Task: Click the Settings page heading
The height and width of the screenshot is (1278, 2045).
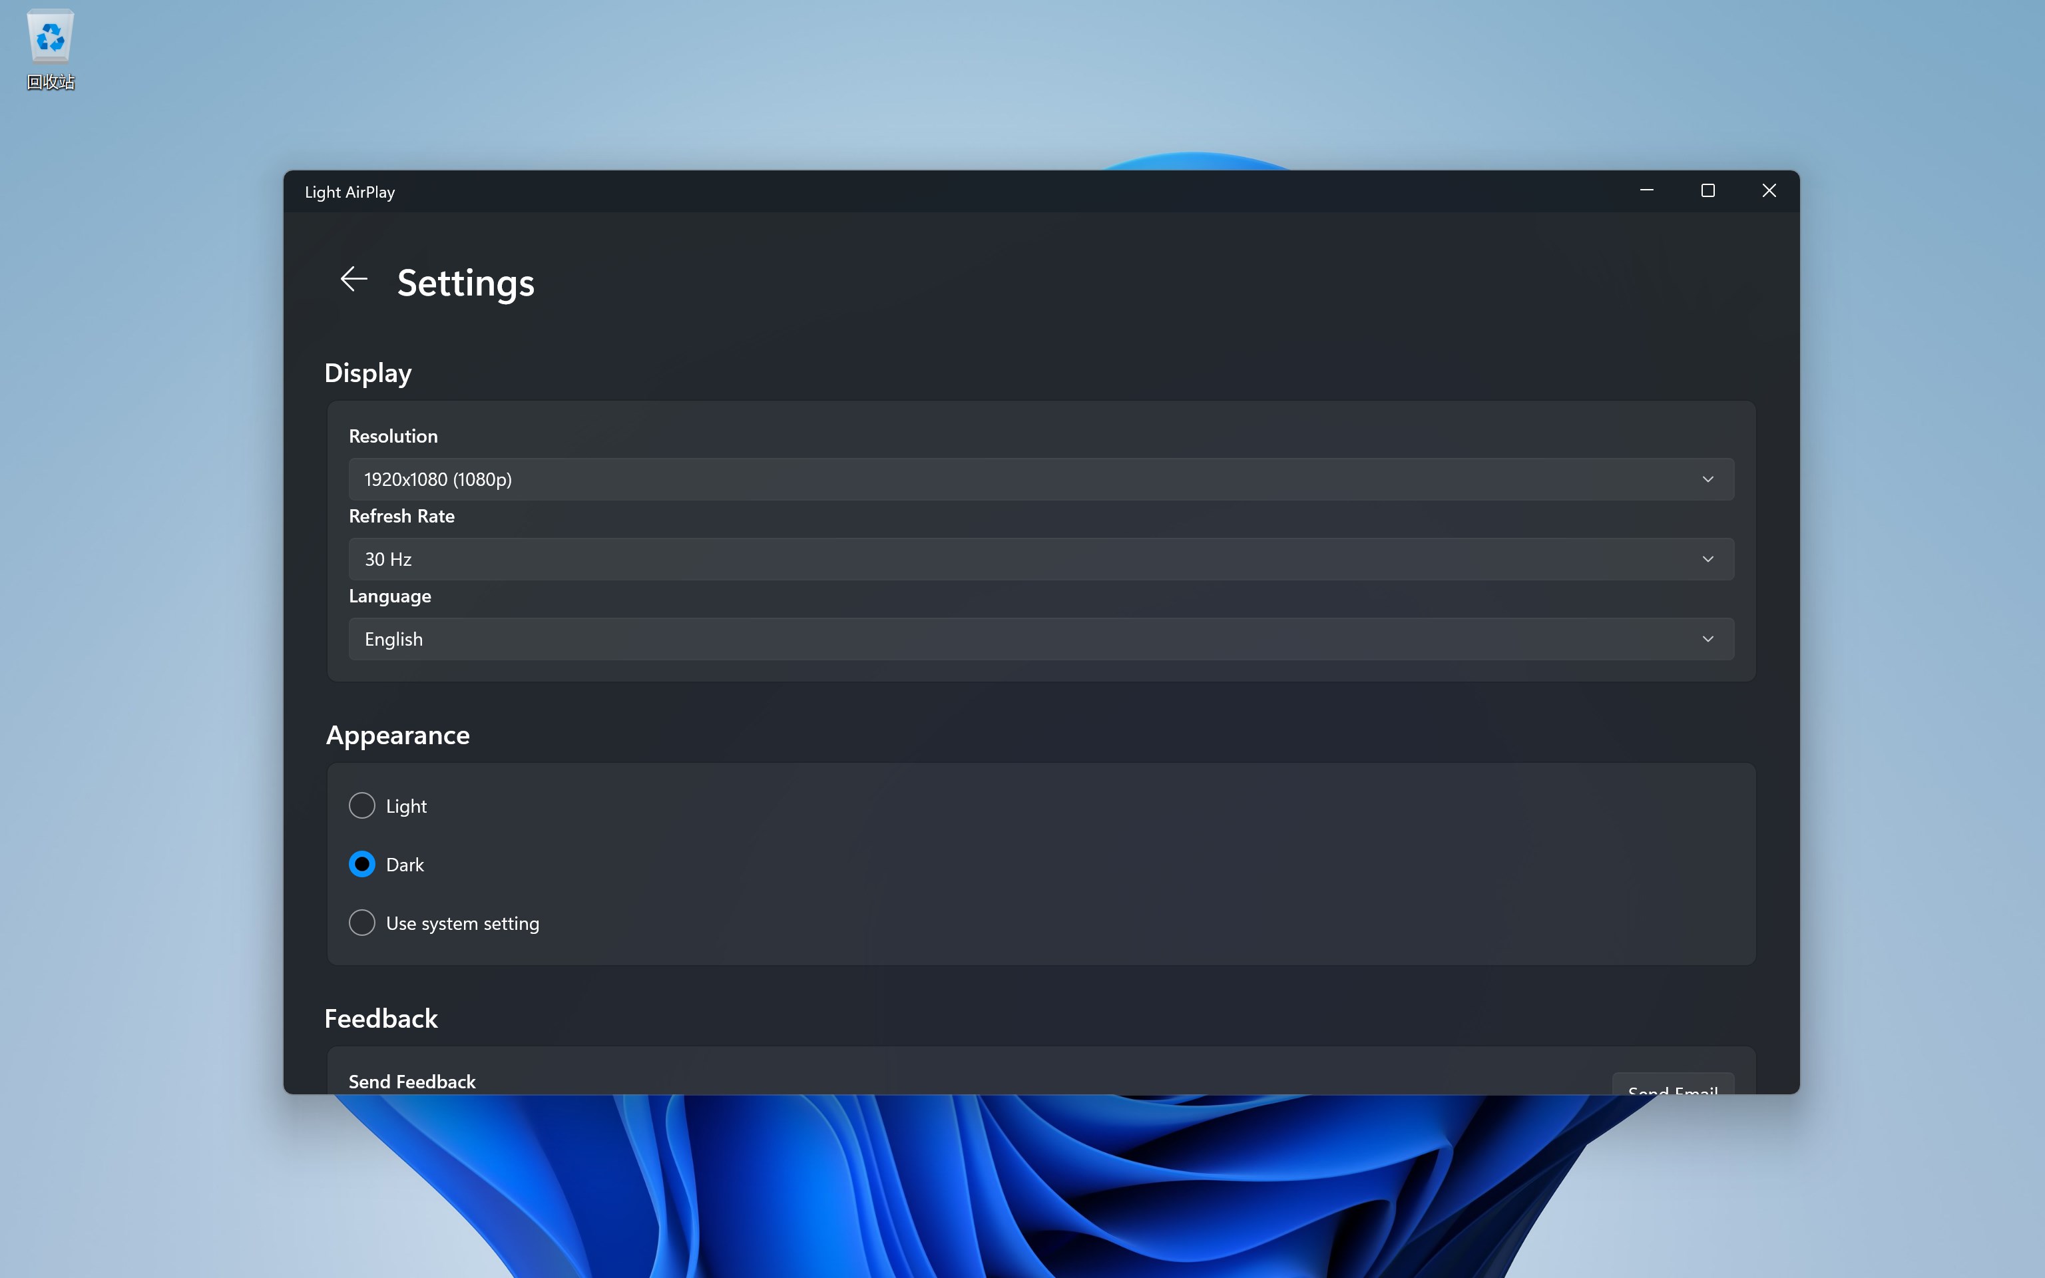Action: click(465, 282)
